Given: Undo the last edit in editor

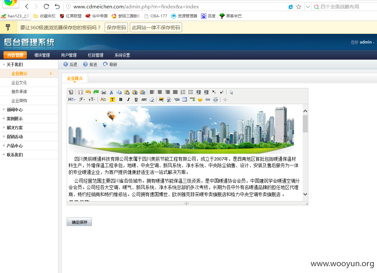Looking at the screenshot, I should [x=88, y=92].
